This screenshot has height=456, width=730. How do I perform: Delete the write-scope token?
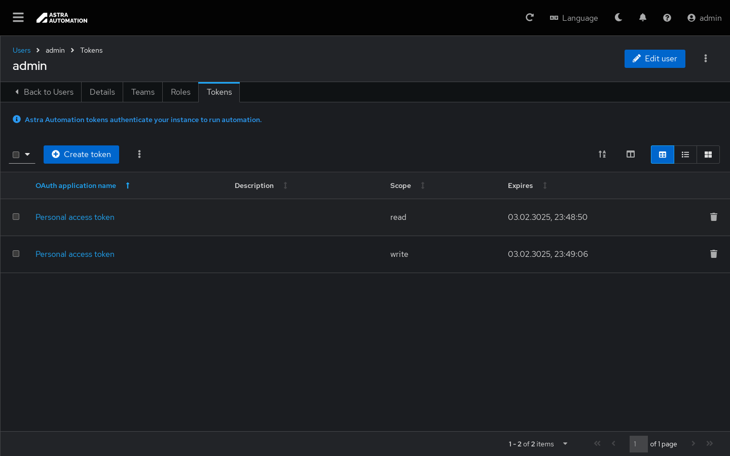714,254
